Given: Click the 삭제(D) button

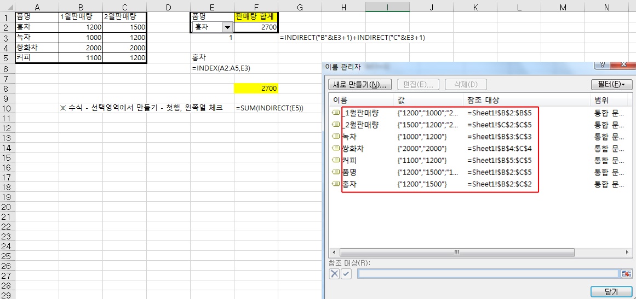Looking at the screenshot, I should 466,84.
